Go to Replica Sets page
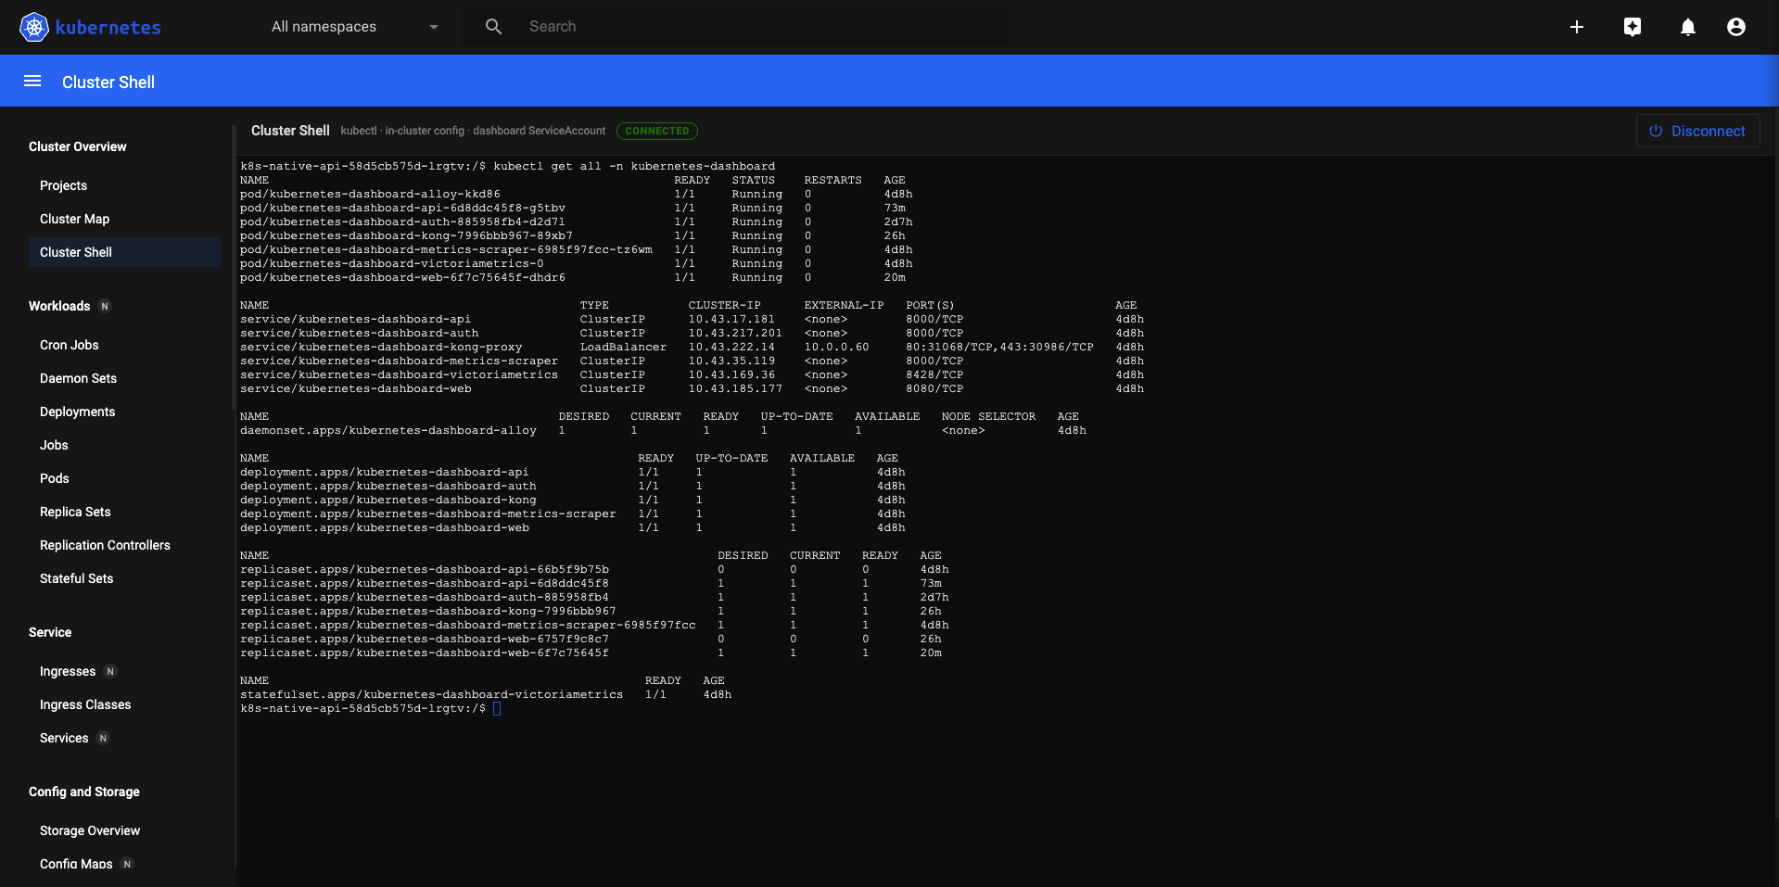 [75, 512]
